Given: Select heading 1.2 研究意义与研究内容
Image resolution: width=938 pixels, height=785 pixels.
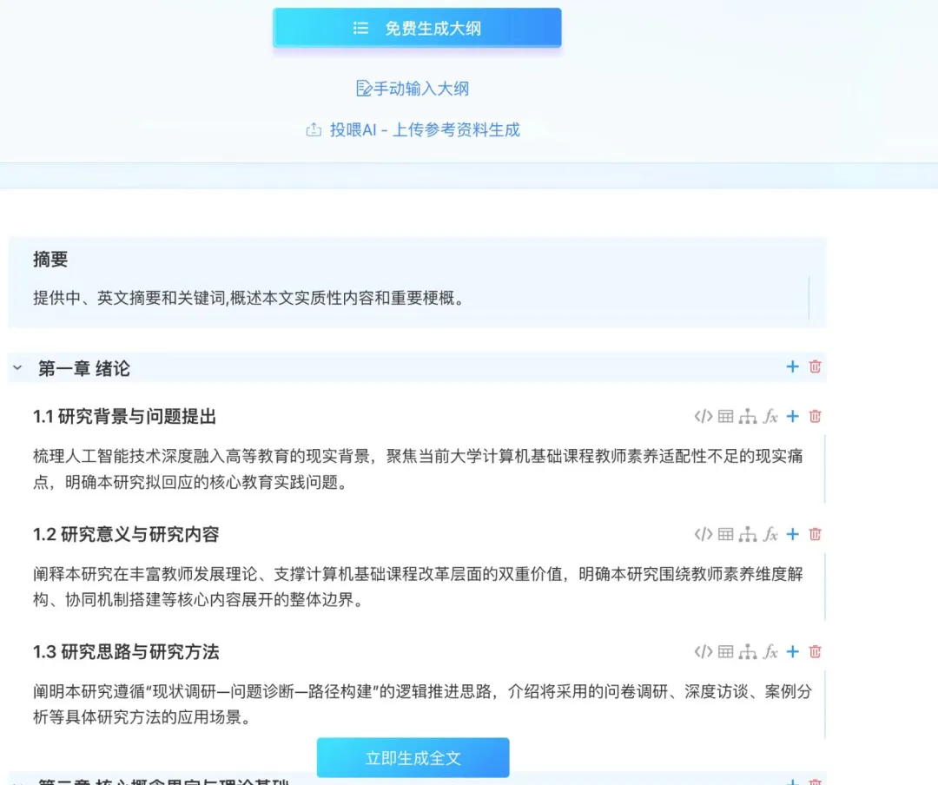Looking at the screenshot, I should (x=126, y=534).
